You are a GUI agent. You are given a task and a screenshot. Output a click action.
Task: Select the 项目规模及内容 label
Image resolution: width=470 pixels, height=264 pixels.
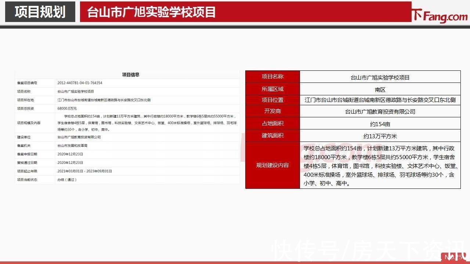pos(29,123)
